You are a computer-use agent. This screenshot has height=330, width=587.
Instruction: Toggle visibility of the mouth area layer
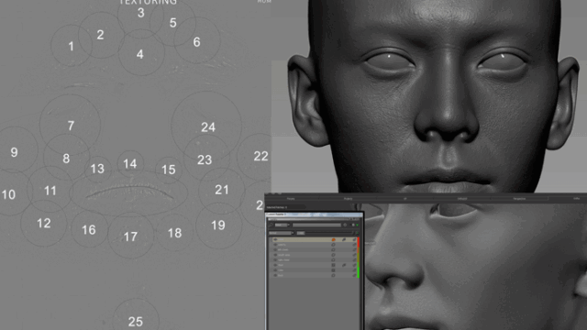[275, 255]
